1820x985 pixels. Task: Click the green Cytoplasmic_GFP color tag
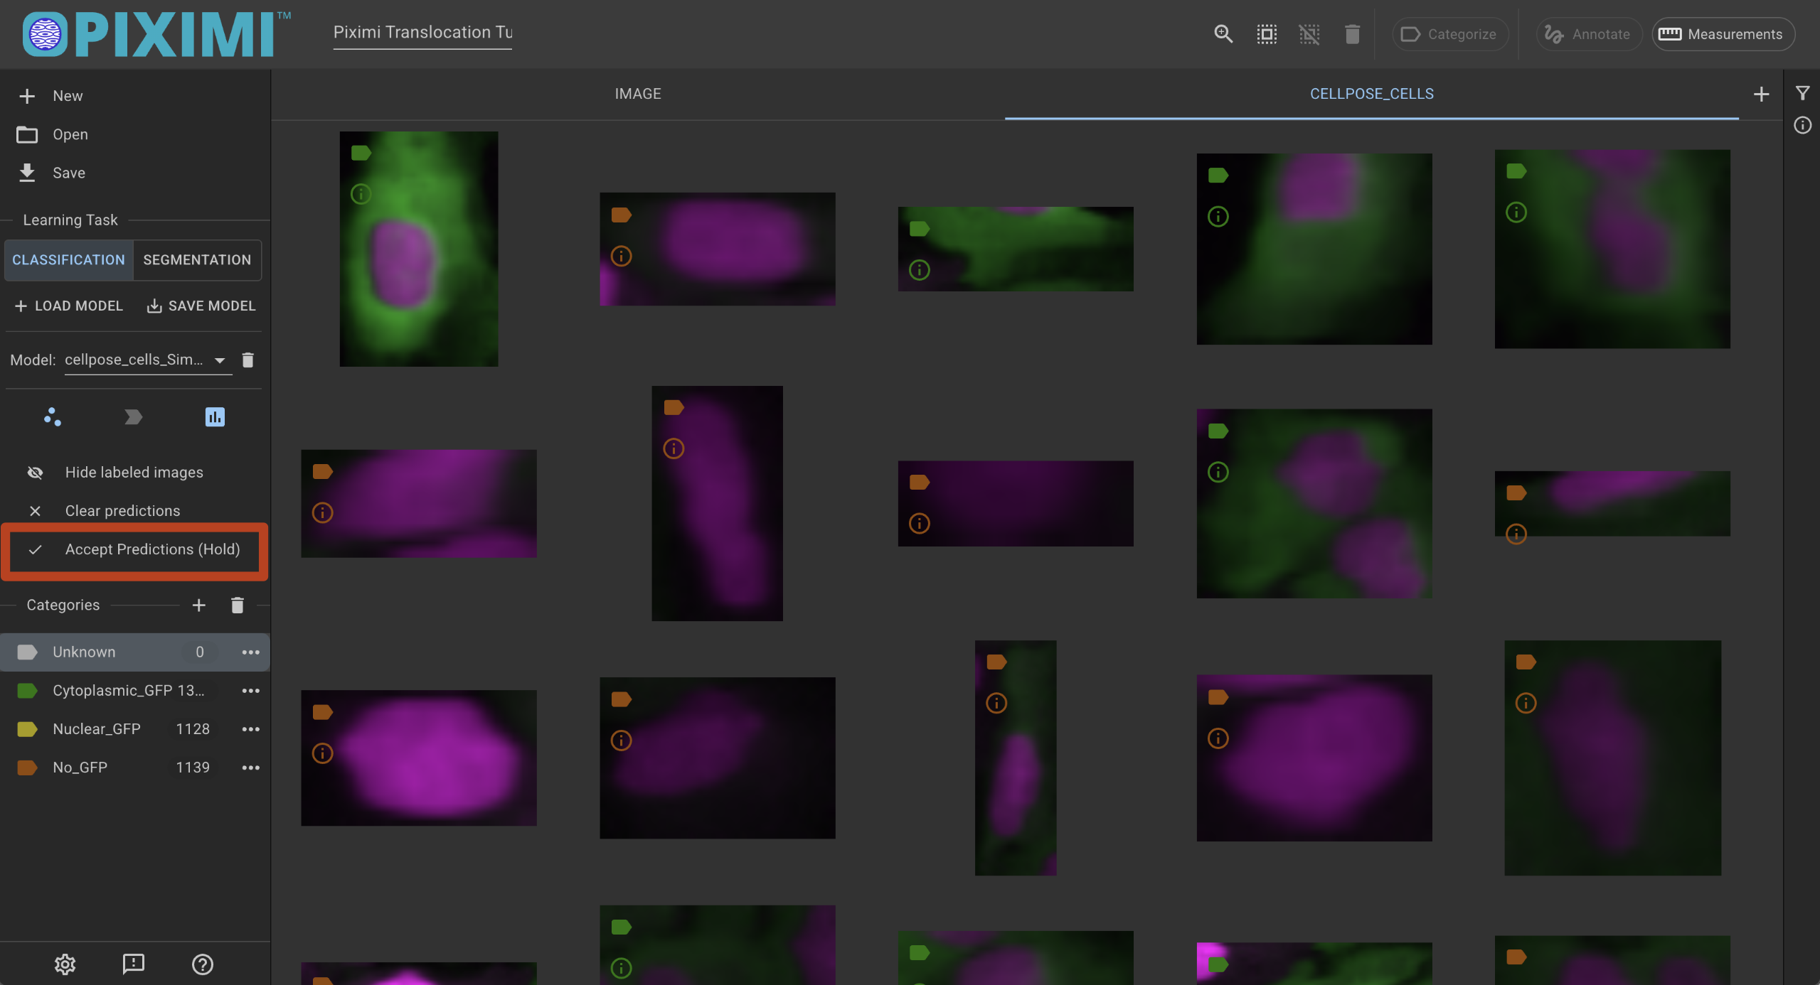[x=27, y=690]
